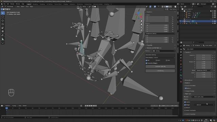Open the Output properties tab

(x=181, y=52)
